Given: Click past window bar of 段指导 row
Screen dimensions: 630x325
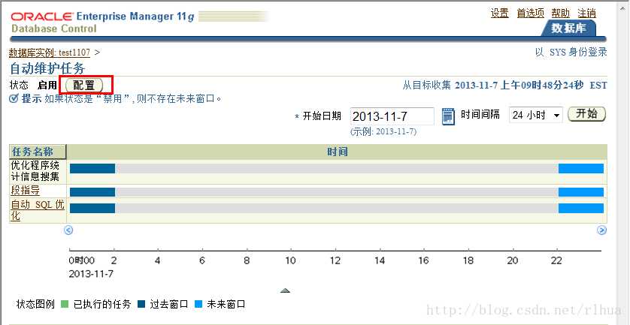Looking at the screenshot, I should (x=92, y=192).
